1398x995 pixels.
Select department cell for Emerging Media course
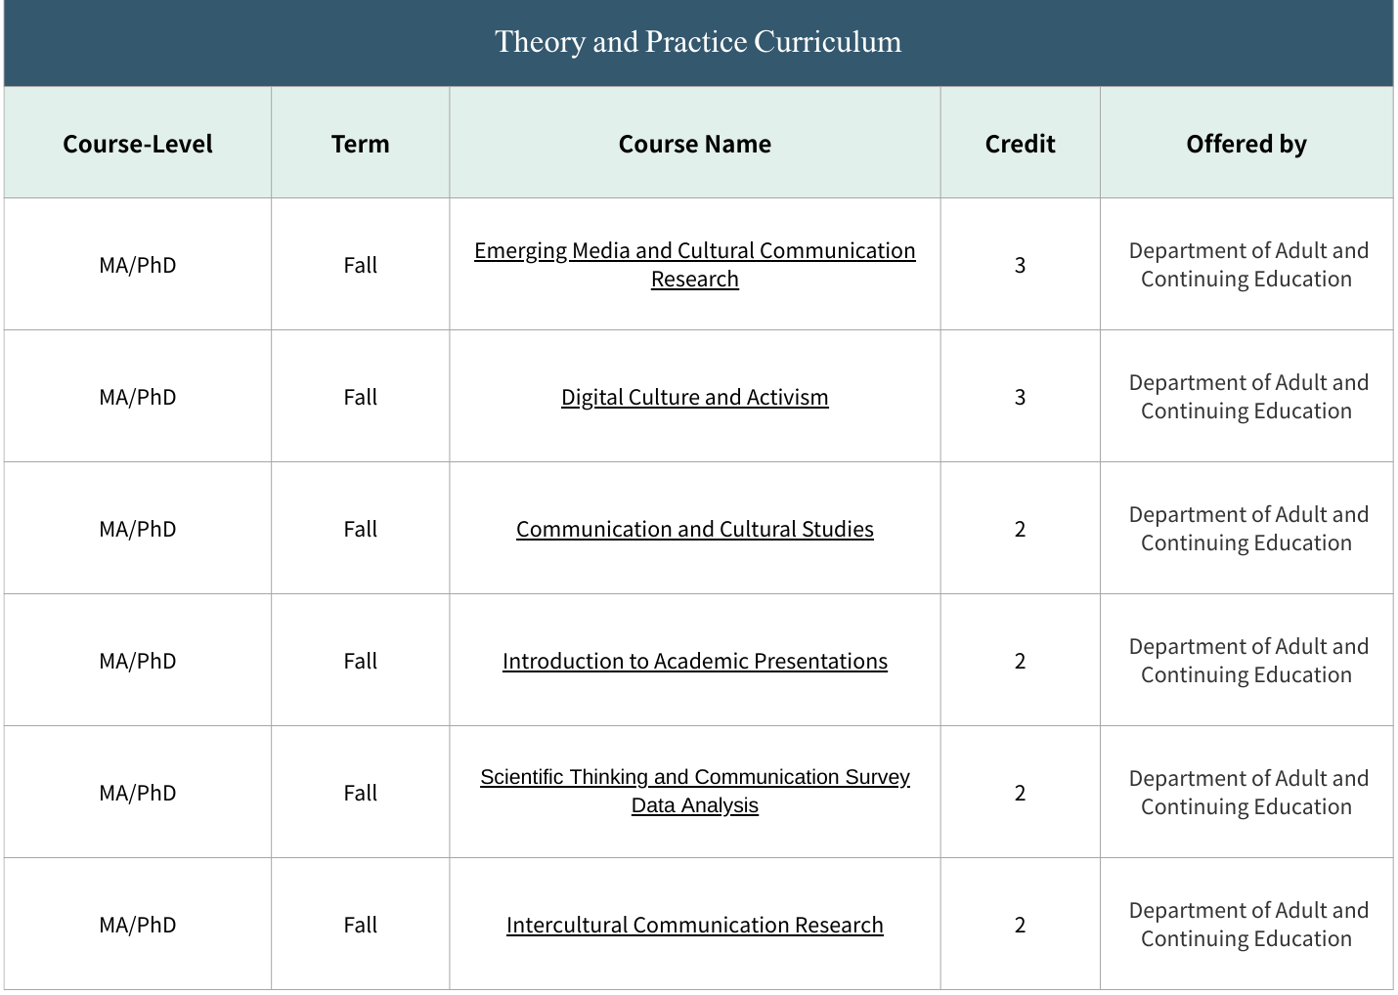[1246, 265]
